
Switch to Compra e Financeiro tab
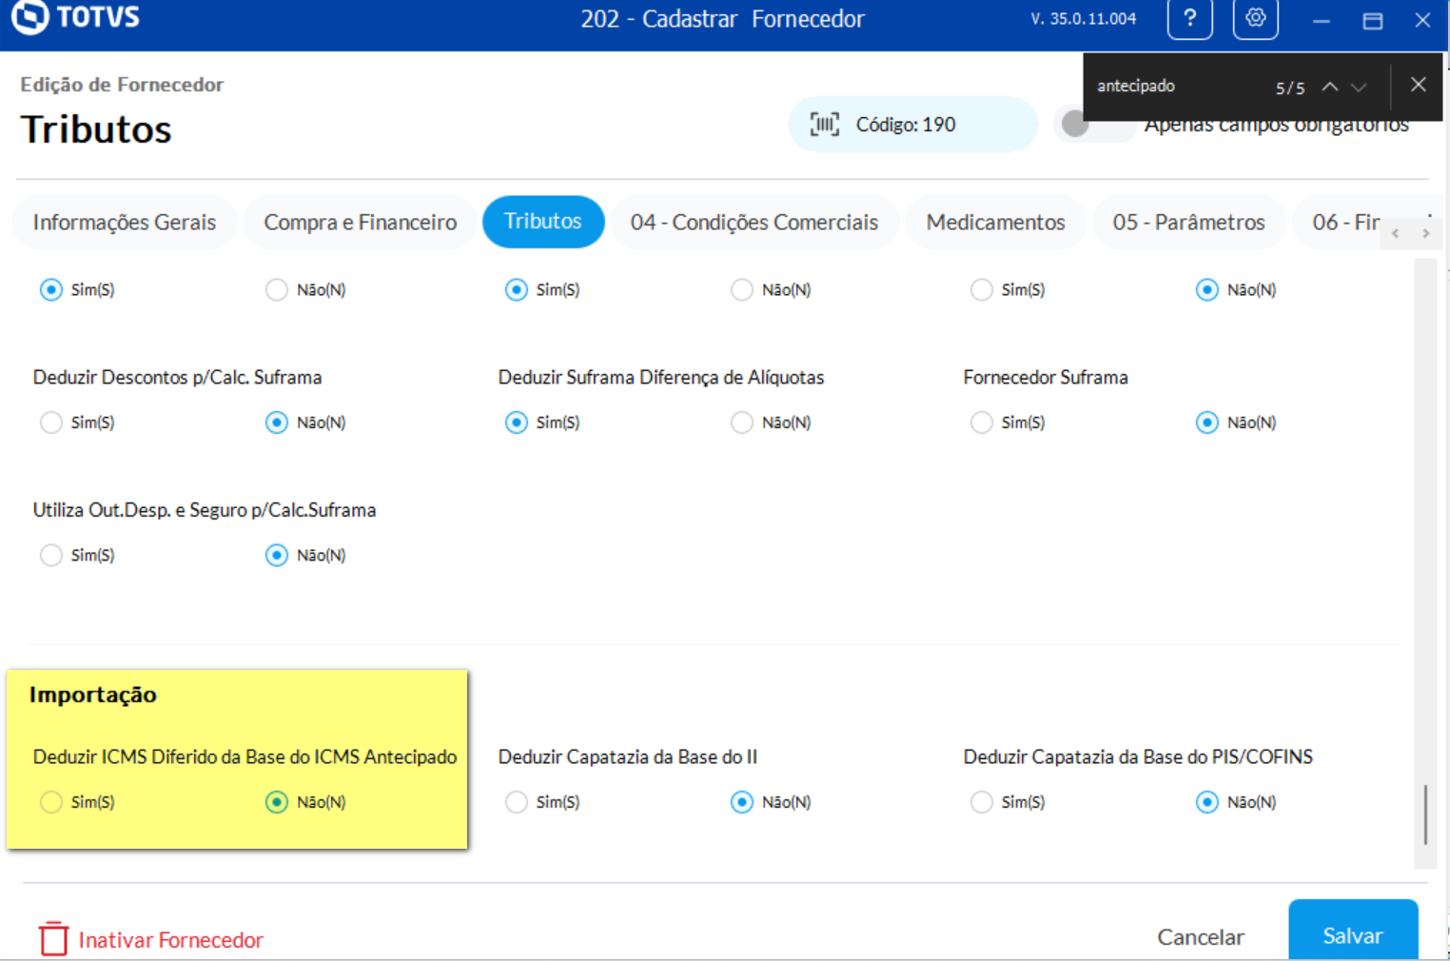360,222
